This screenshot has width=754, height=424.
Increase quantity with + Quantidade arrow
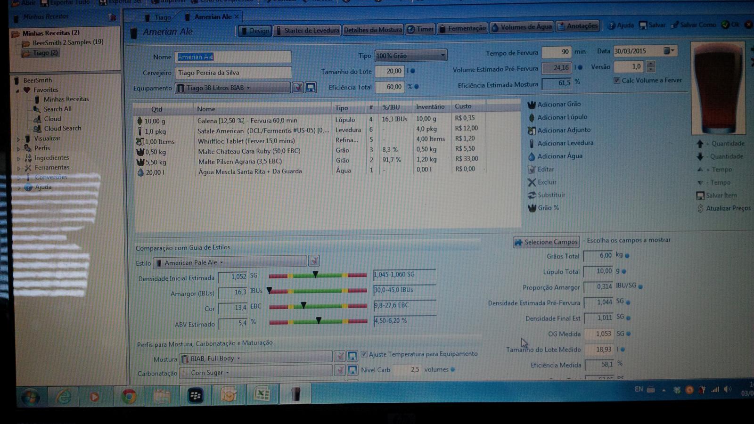pyautogui.click(x=700, y=144)
